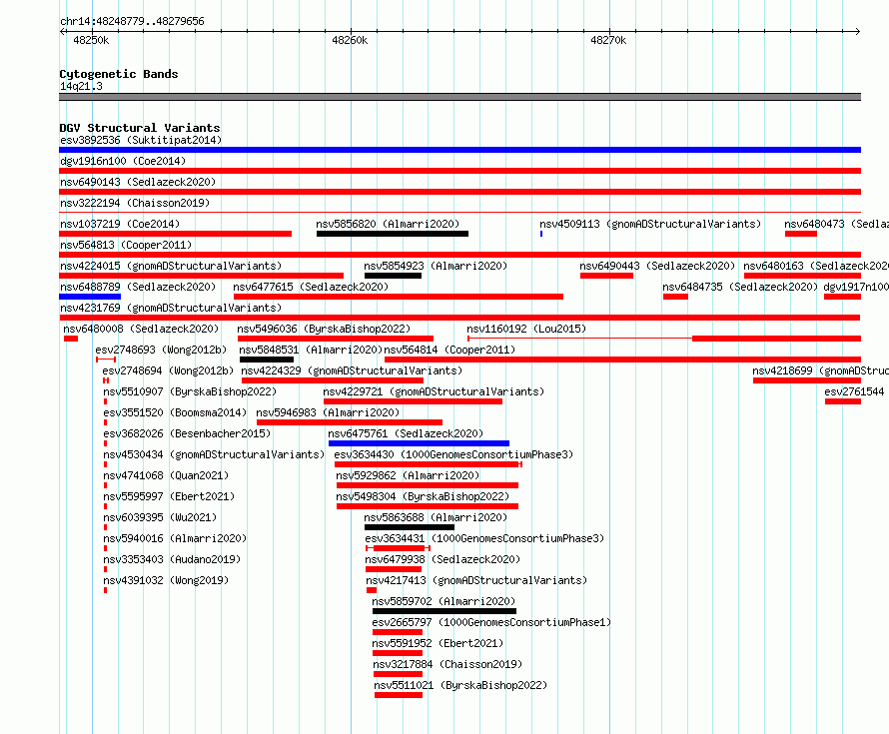Select the nsv4218699 variant label

820,370
